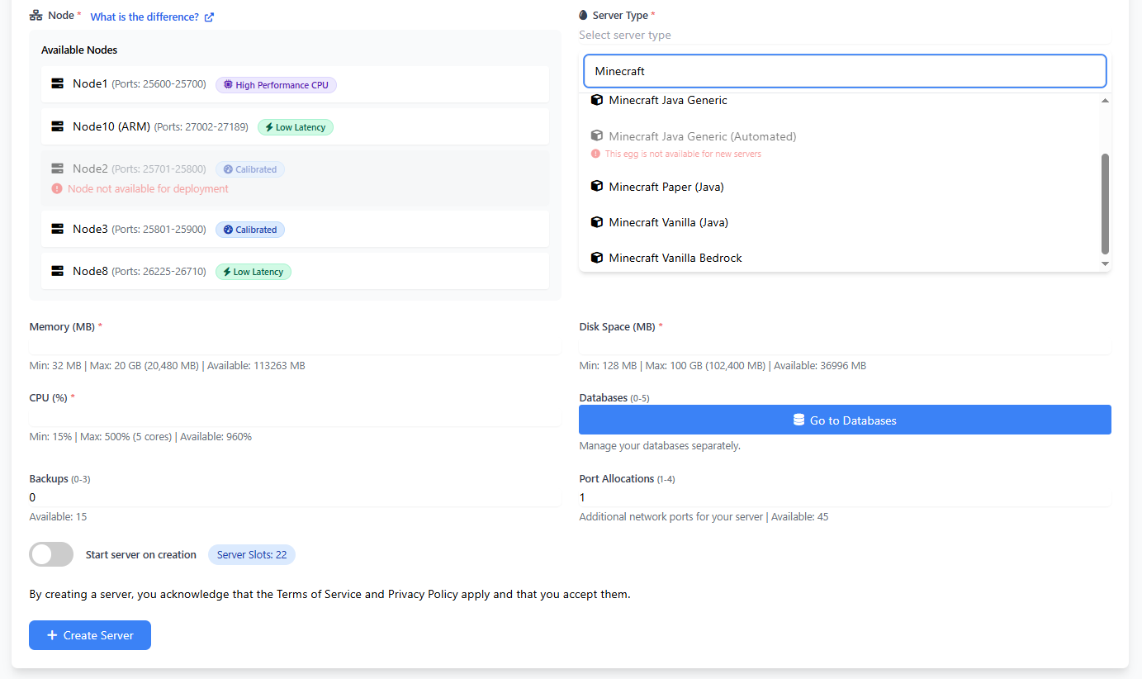Choose Minecraft Paper (Java) option

point(839,187)
